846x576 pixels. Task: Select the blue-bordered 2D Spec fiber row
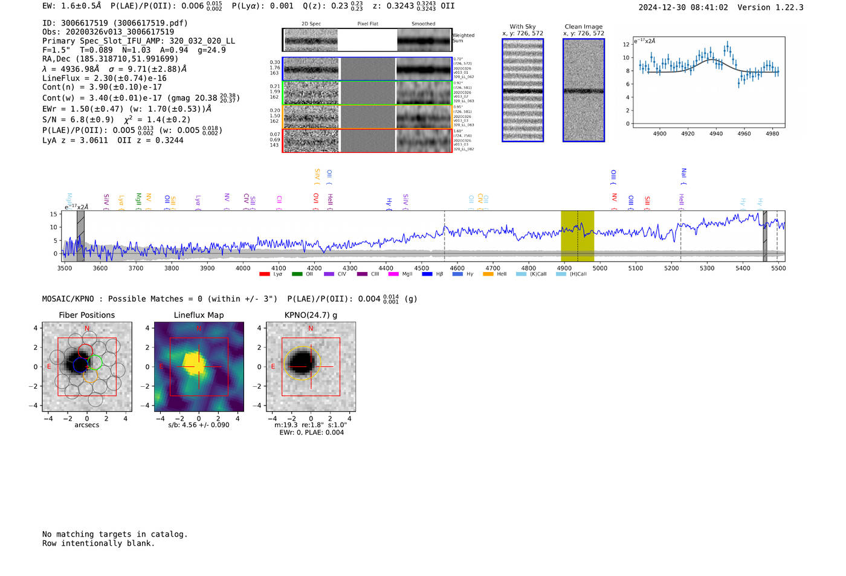tap(311, 69)
